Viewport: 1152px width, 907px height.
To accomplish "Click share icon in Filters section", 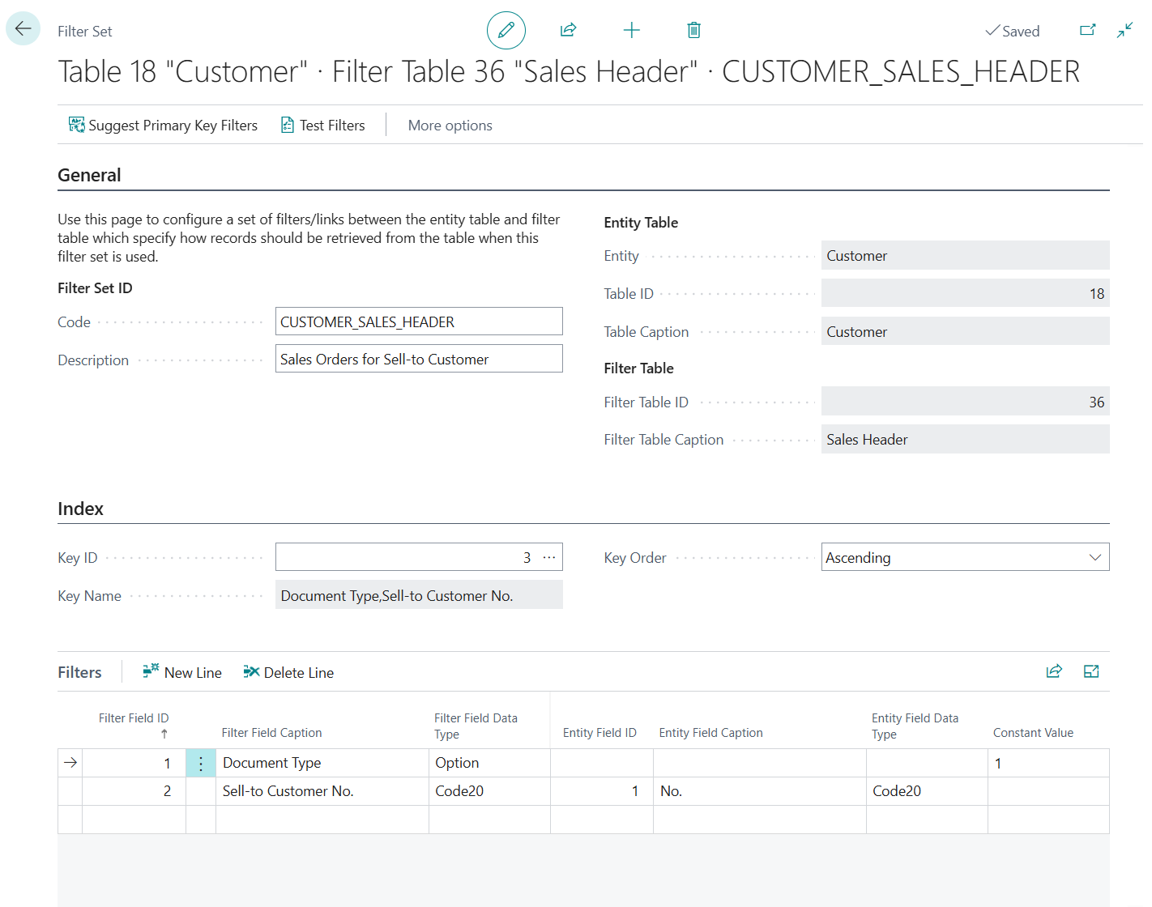I will [x=1053, y=671].
